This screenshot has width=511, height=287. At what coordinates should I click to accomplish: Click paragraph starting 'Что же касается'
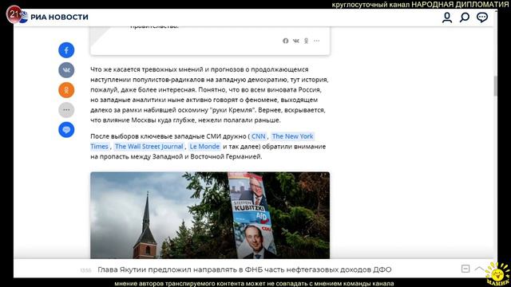click(x=209, y=95)
